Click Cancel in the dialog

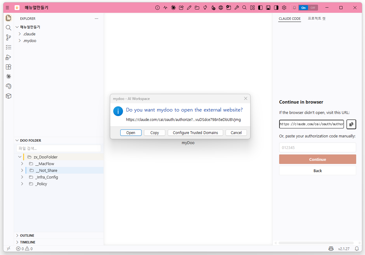pos(236,133)
